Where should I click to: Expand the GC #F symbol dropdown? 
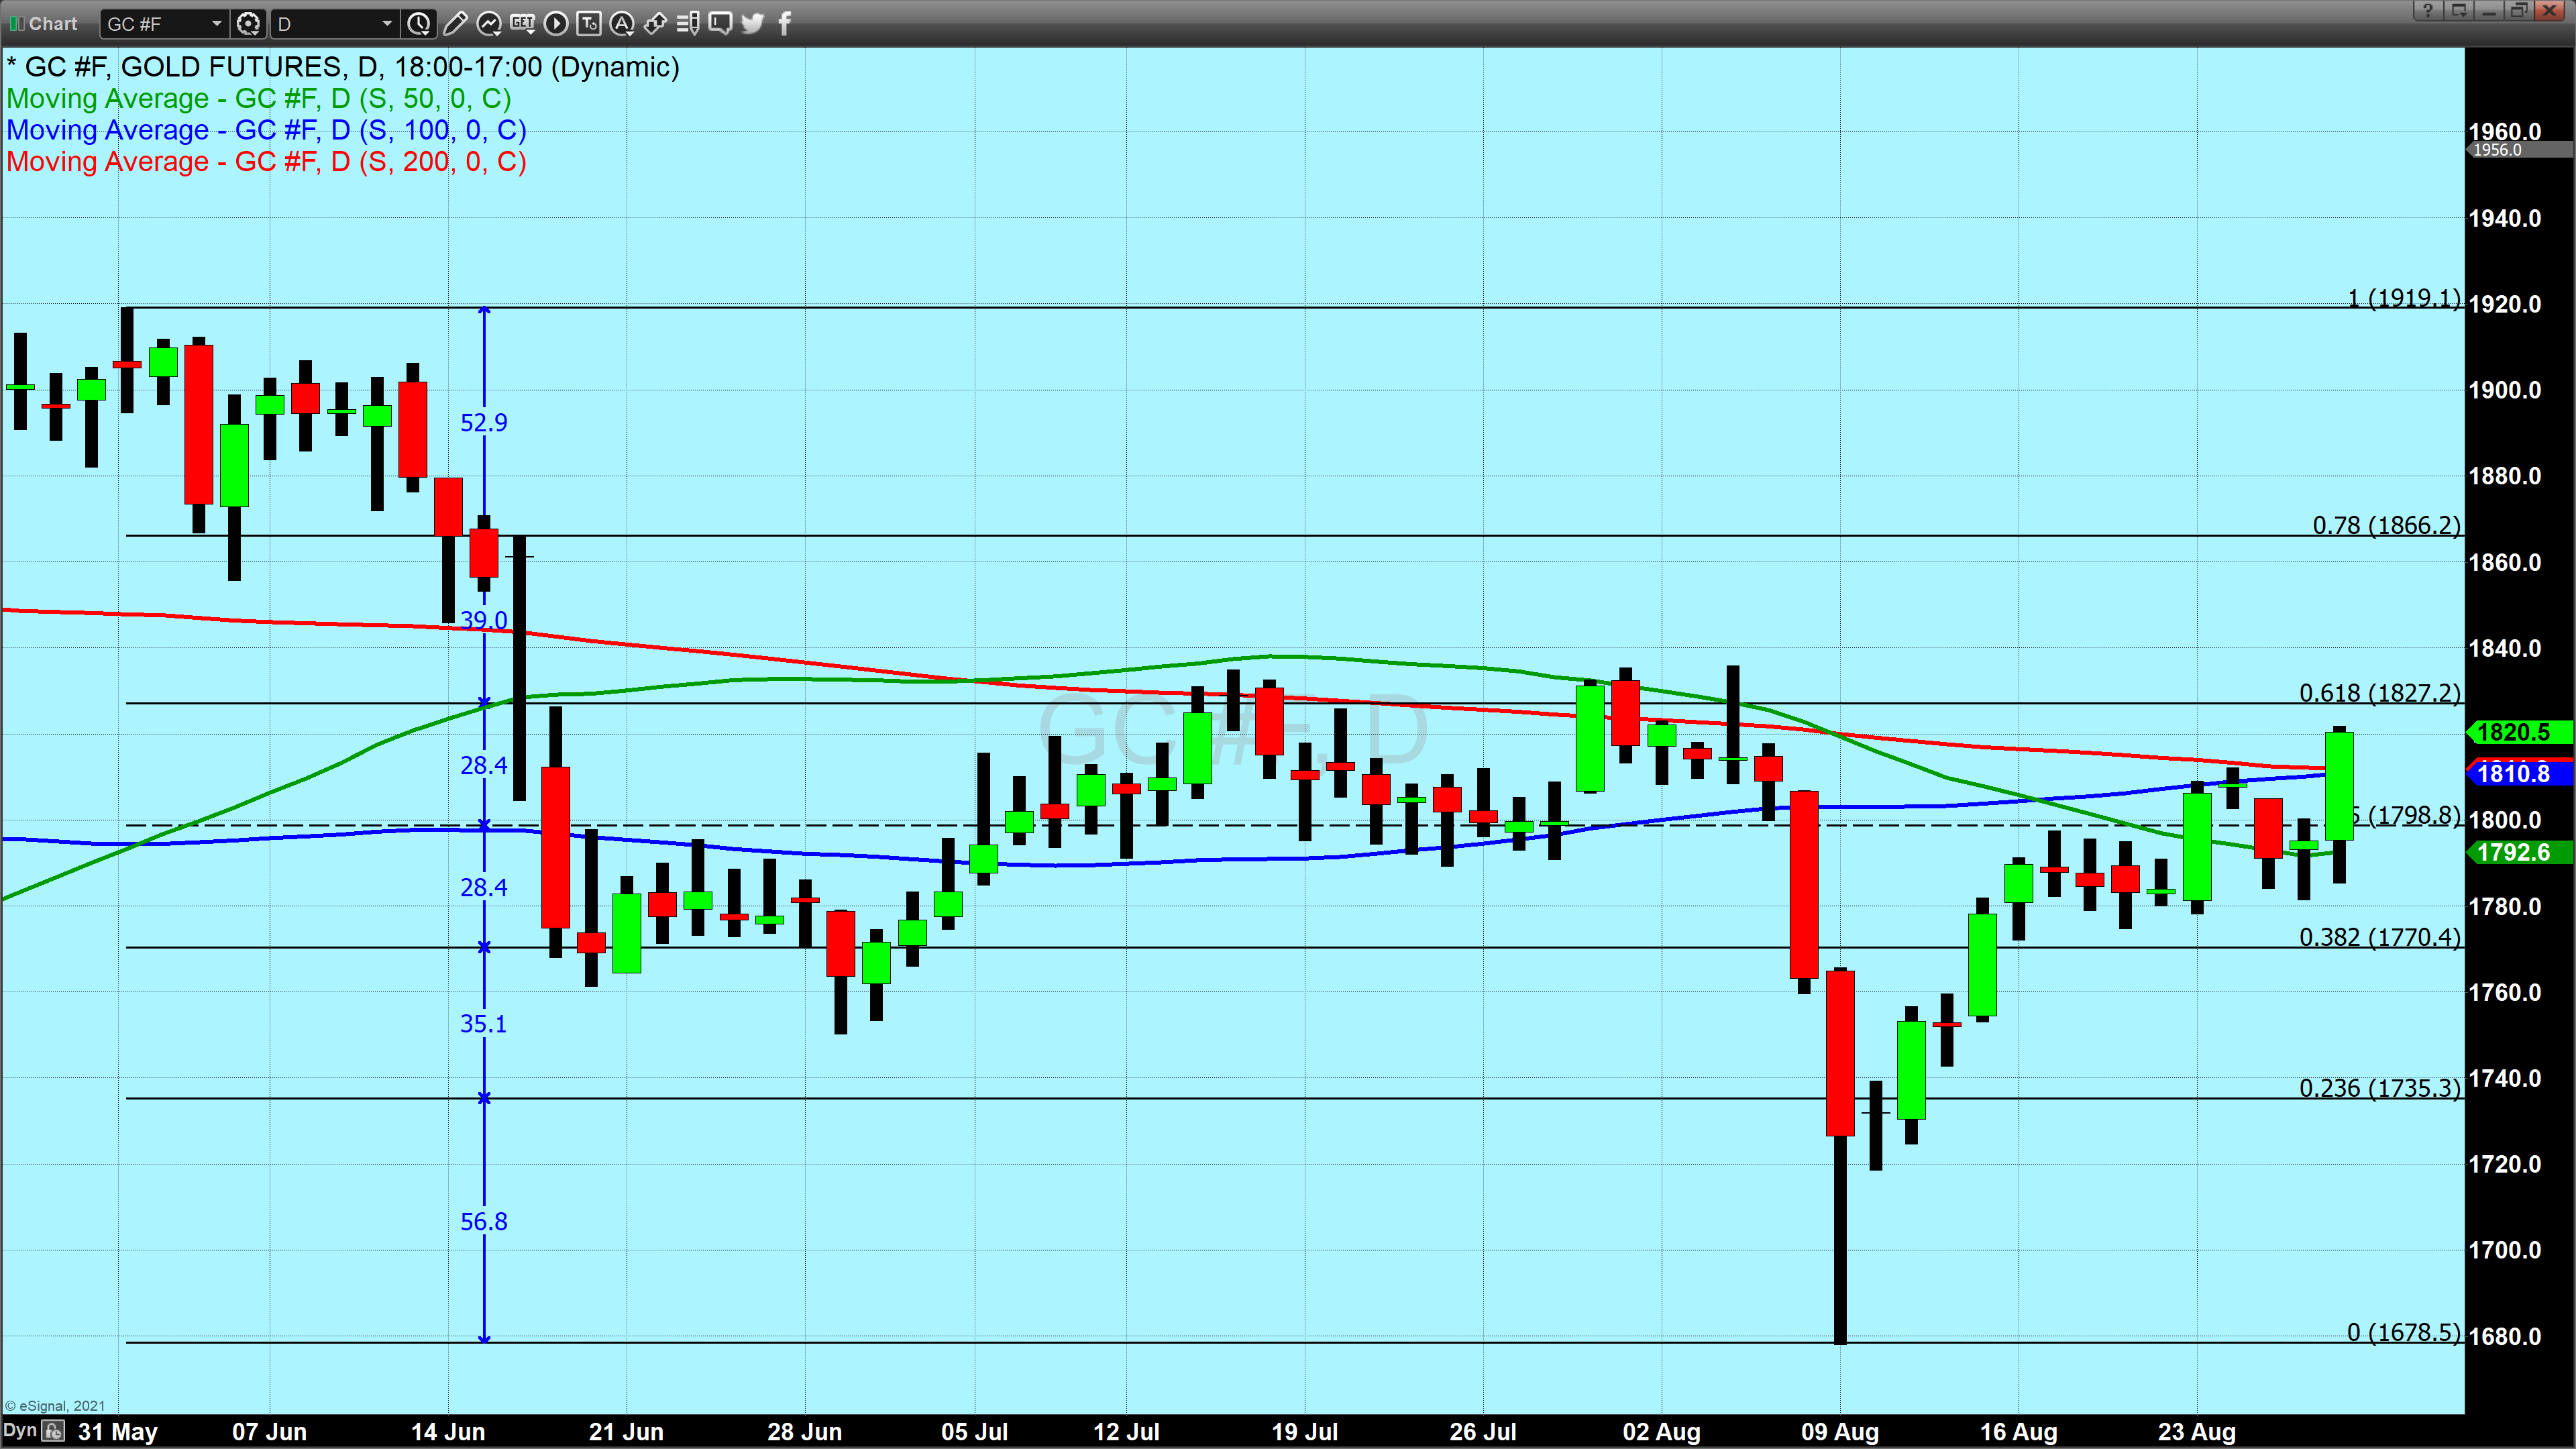click(x=216, y=23)
